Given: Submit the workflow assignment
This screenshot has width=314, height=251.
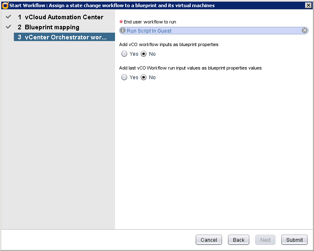Looking at the screenshot, I should pos(294,240).
